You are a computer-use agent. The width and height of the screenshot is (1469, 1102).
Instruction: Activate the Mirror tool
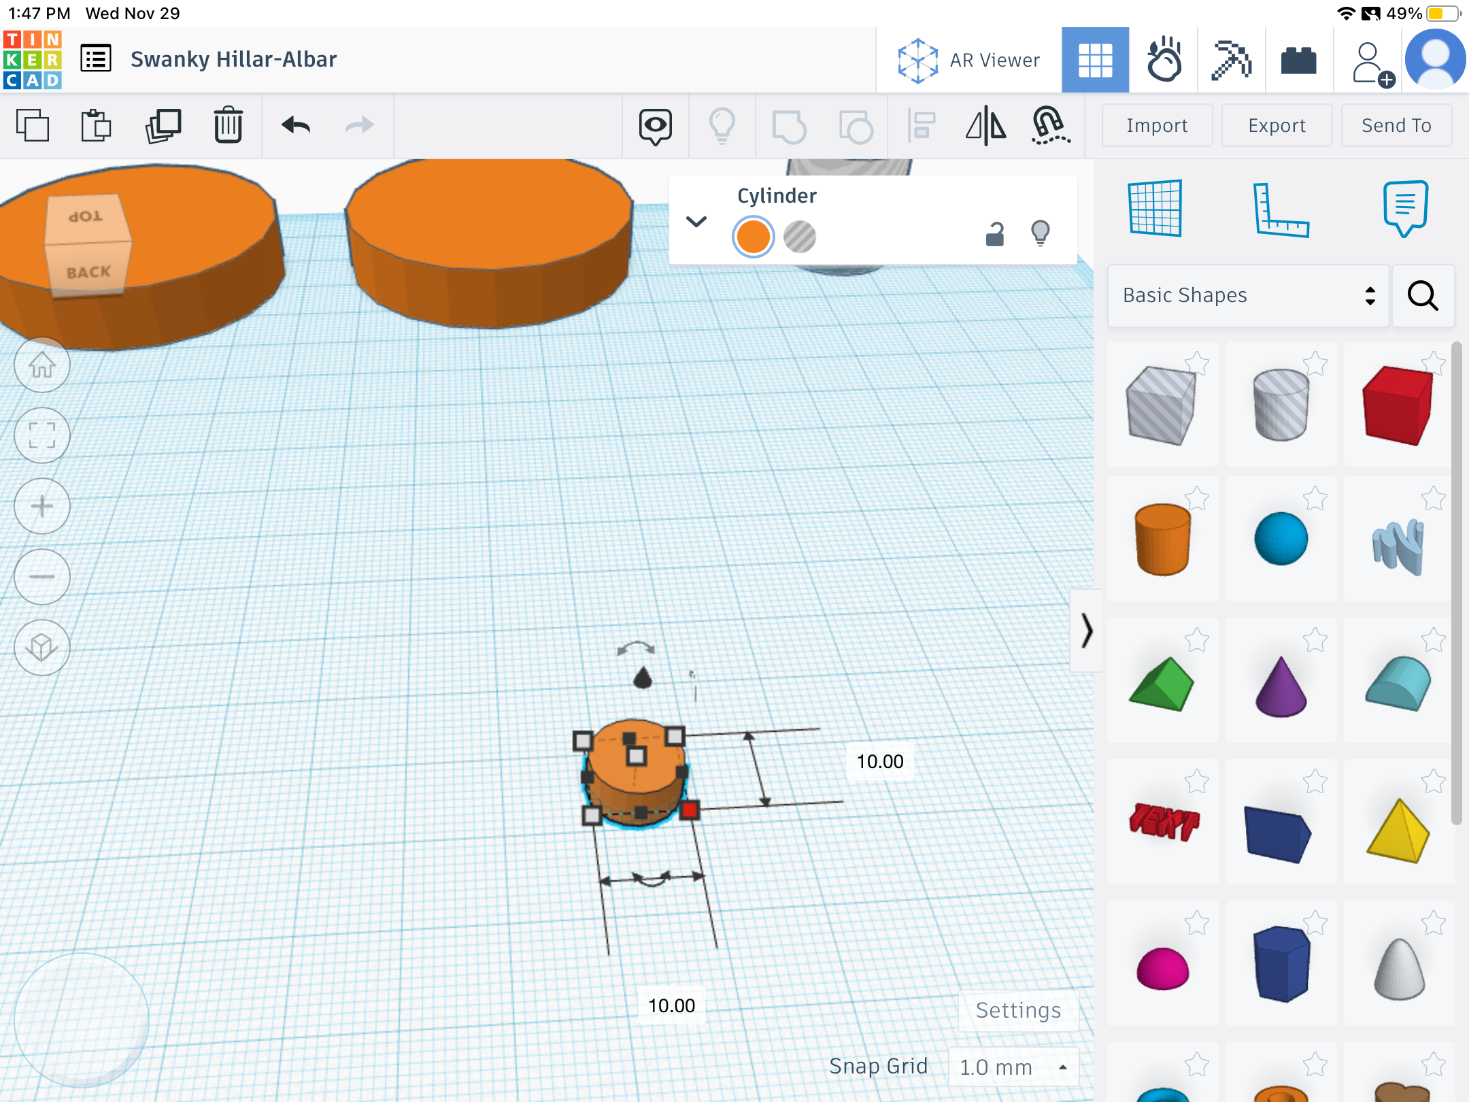[x=986, y=127]
